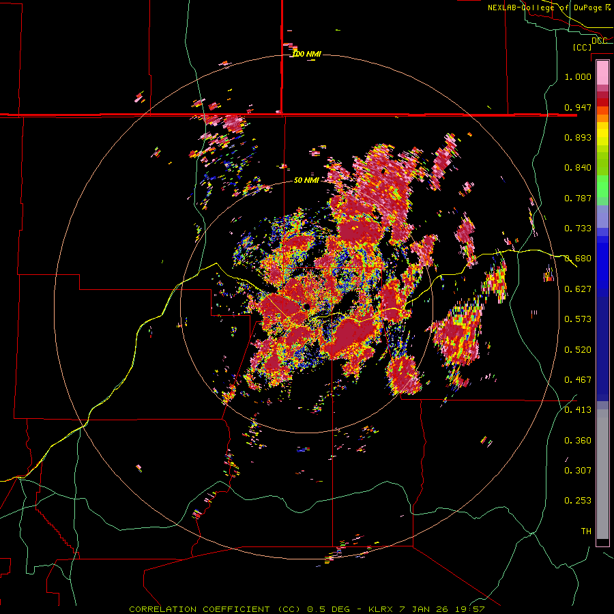The width and height of the screenshot is (614, 614).
Task: Select the 0.627 scale value
Action: (578, 289)
